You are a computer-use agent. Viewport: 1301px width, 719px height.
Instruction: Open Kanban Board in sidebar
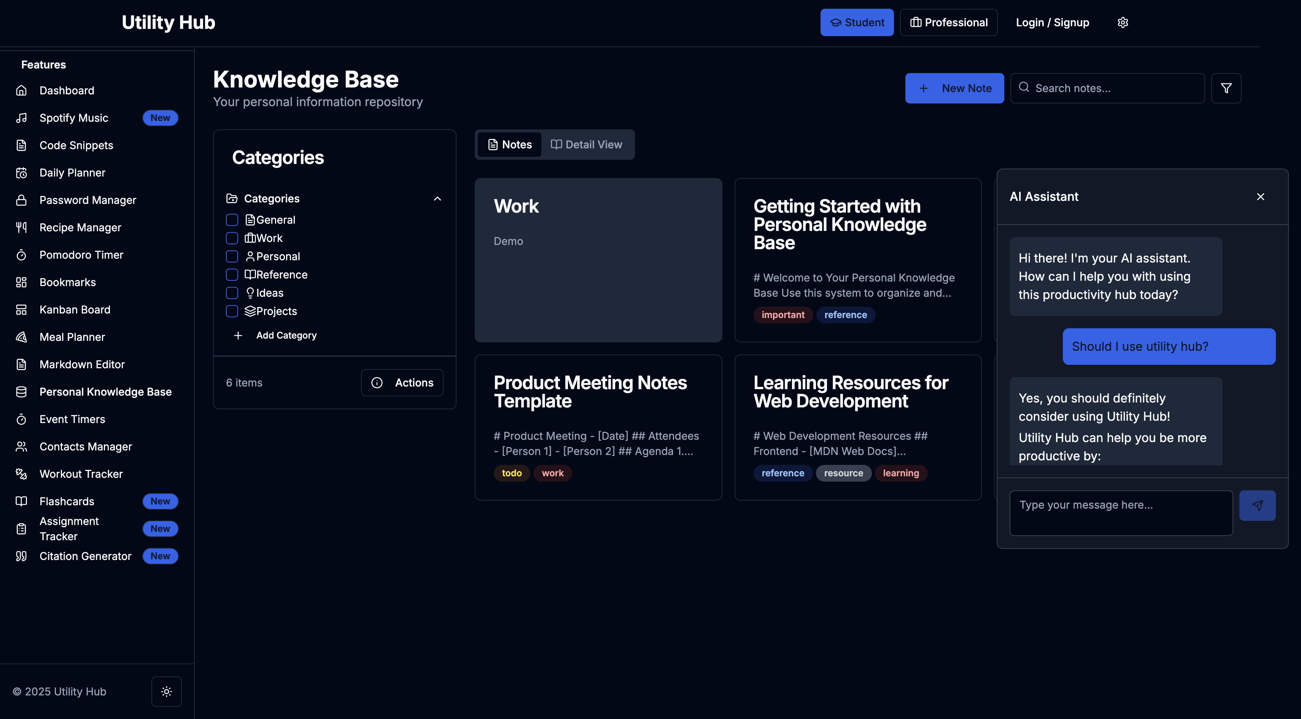75,310
